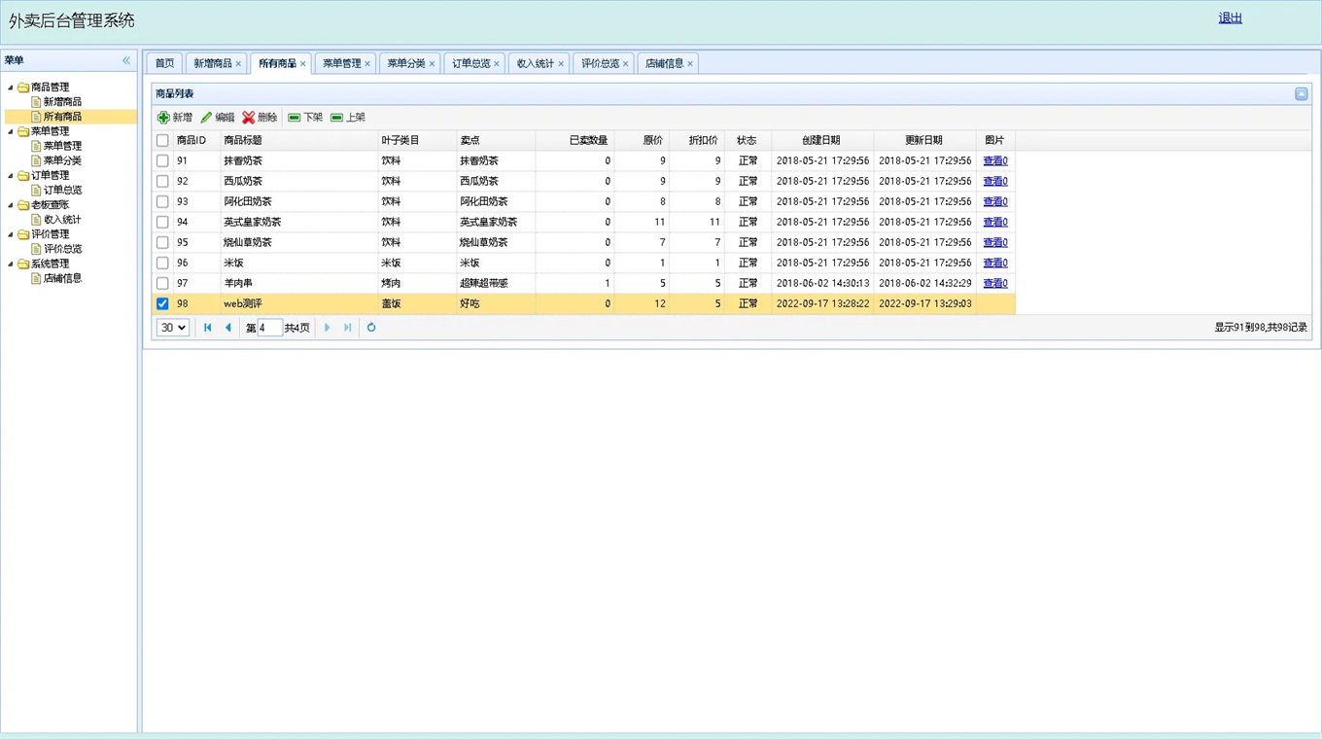Close the 所有商品 tab
Screen dimensions: 1322x739
tap(303, 64)
